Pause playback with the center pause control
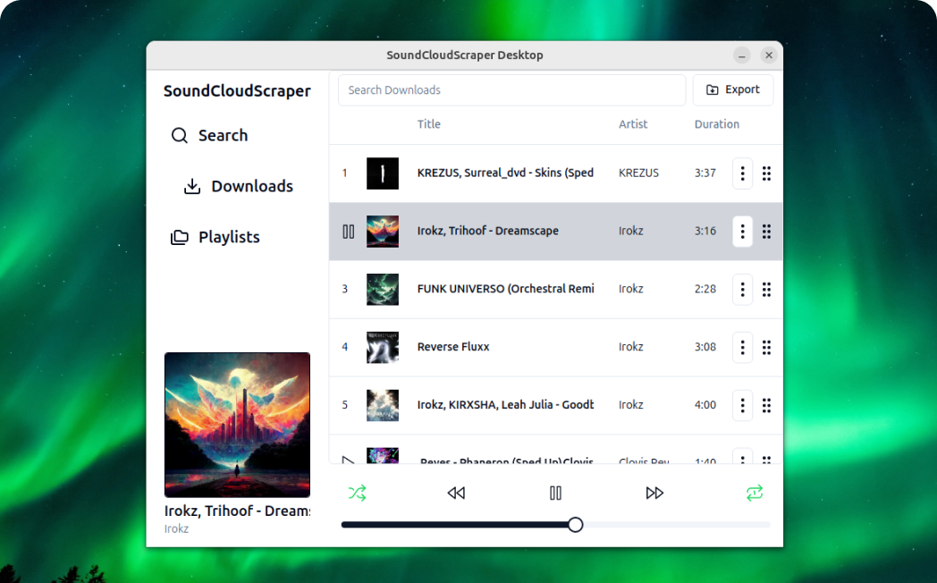Image resolution: width=937 pixels, height=583 pixels. point(555,493)
